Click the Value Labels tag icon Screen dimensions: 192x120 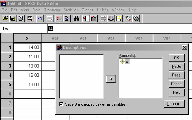(128, 19)
